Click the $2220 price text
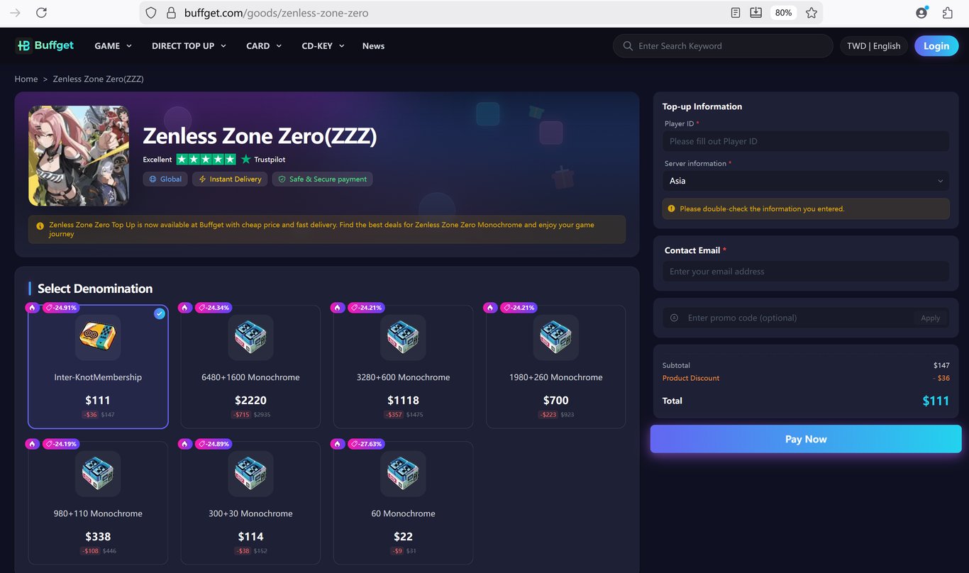 250,400
